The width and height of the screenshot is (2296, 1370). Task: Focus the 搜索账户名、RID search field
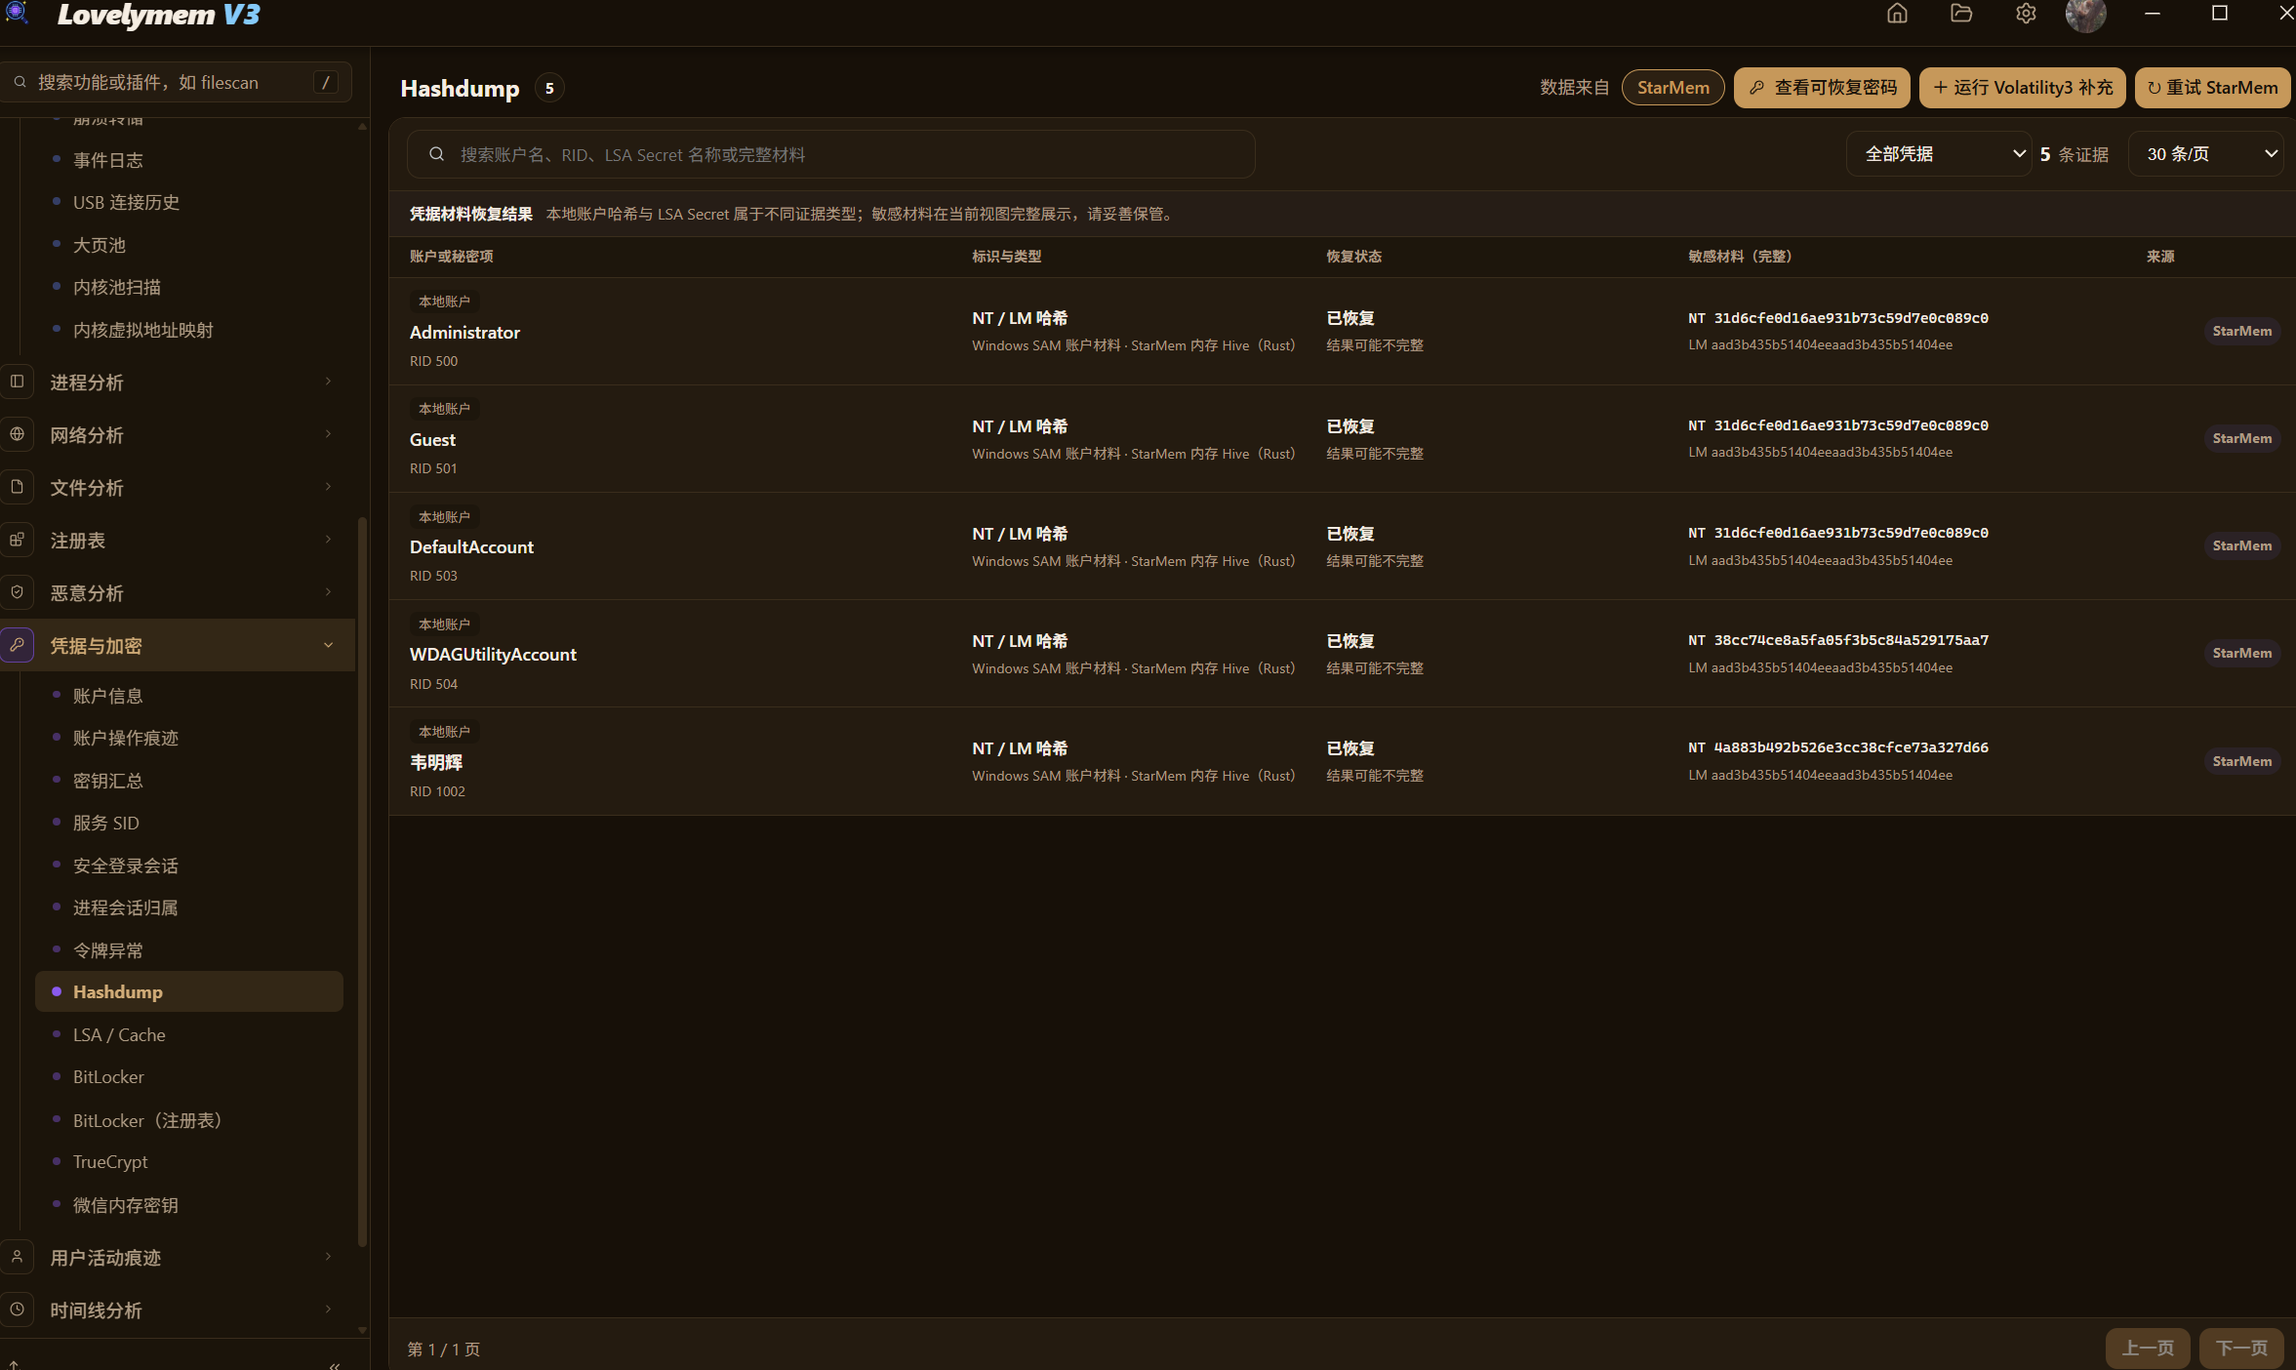pos(830,154)
